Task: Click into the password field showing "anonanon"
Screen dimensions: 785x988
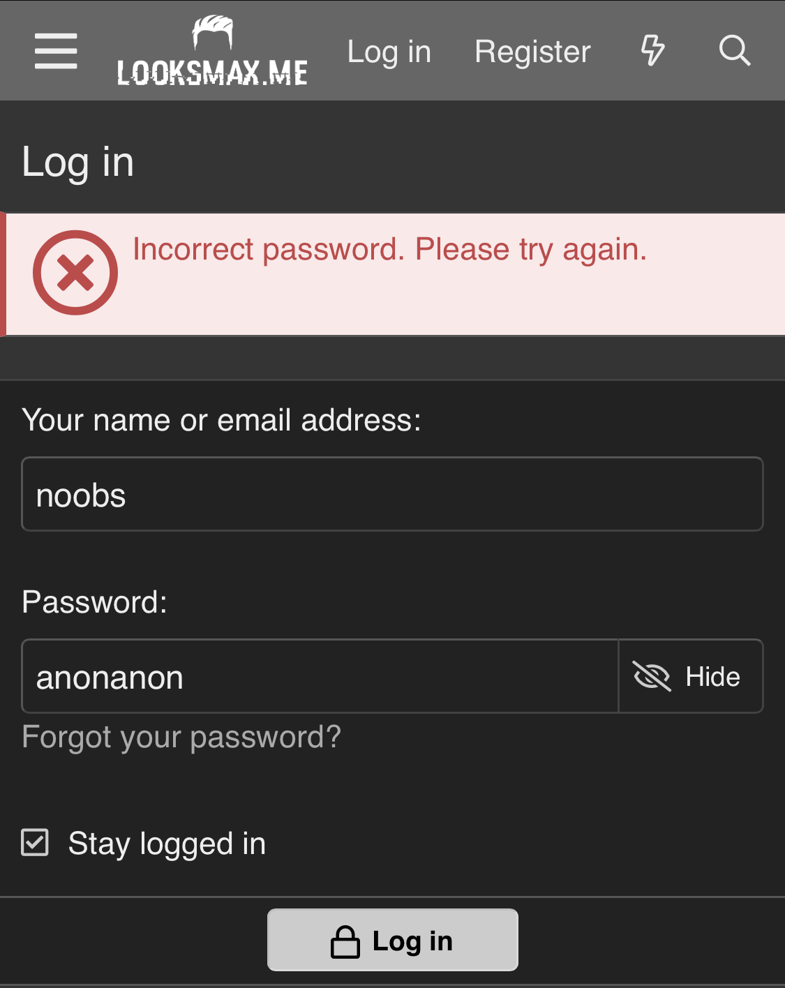Action: click(320, 676)
